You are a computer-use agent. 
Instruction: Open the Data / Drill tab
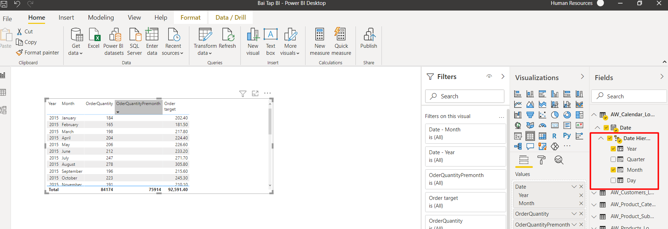click(231, 18)
